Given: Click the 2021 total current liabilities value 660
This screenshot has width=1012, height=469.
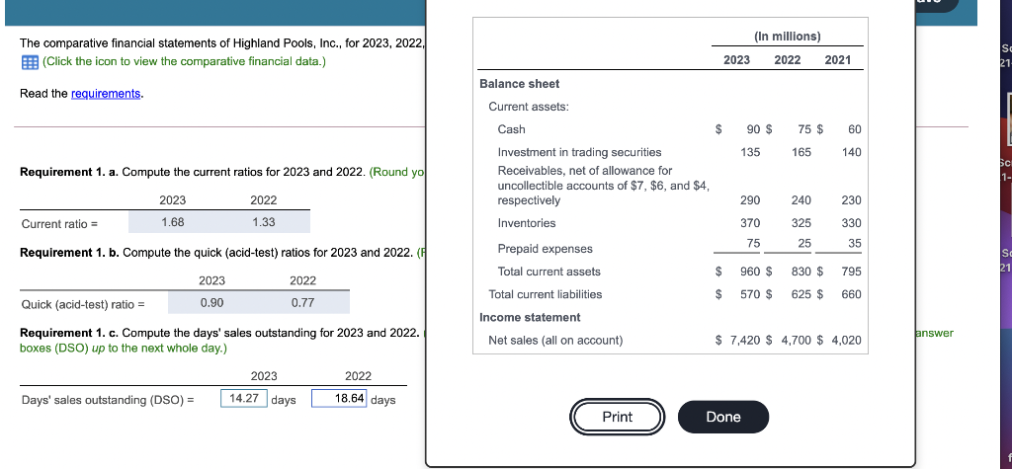Looking at the screenshot, I should pos(851,294).
